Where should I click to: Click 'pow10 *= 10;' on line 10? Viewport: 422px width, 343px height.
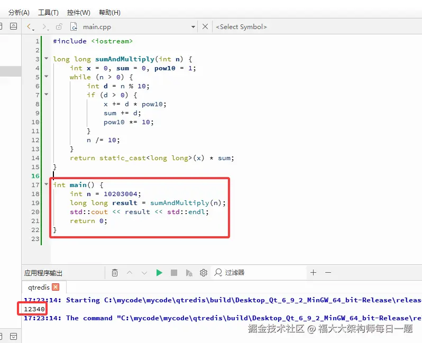pos(129,122)
